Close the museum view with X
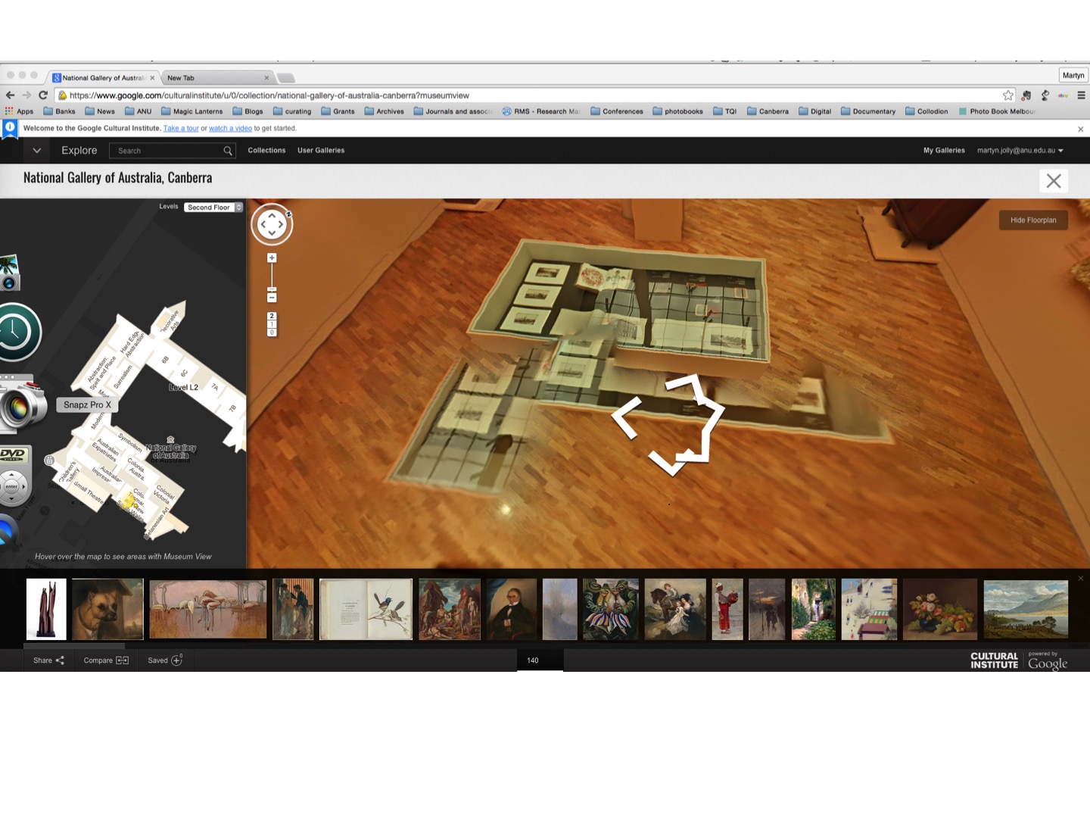The image size is (1090, 818). pyautogui.click(x=1053, y=181)
